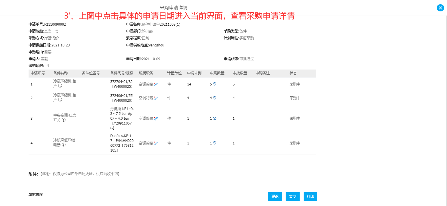
Task: Click spec text Danfoss,KP-17 P/N:HH02060772
Action: (122, 143)
